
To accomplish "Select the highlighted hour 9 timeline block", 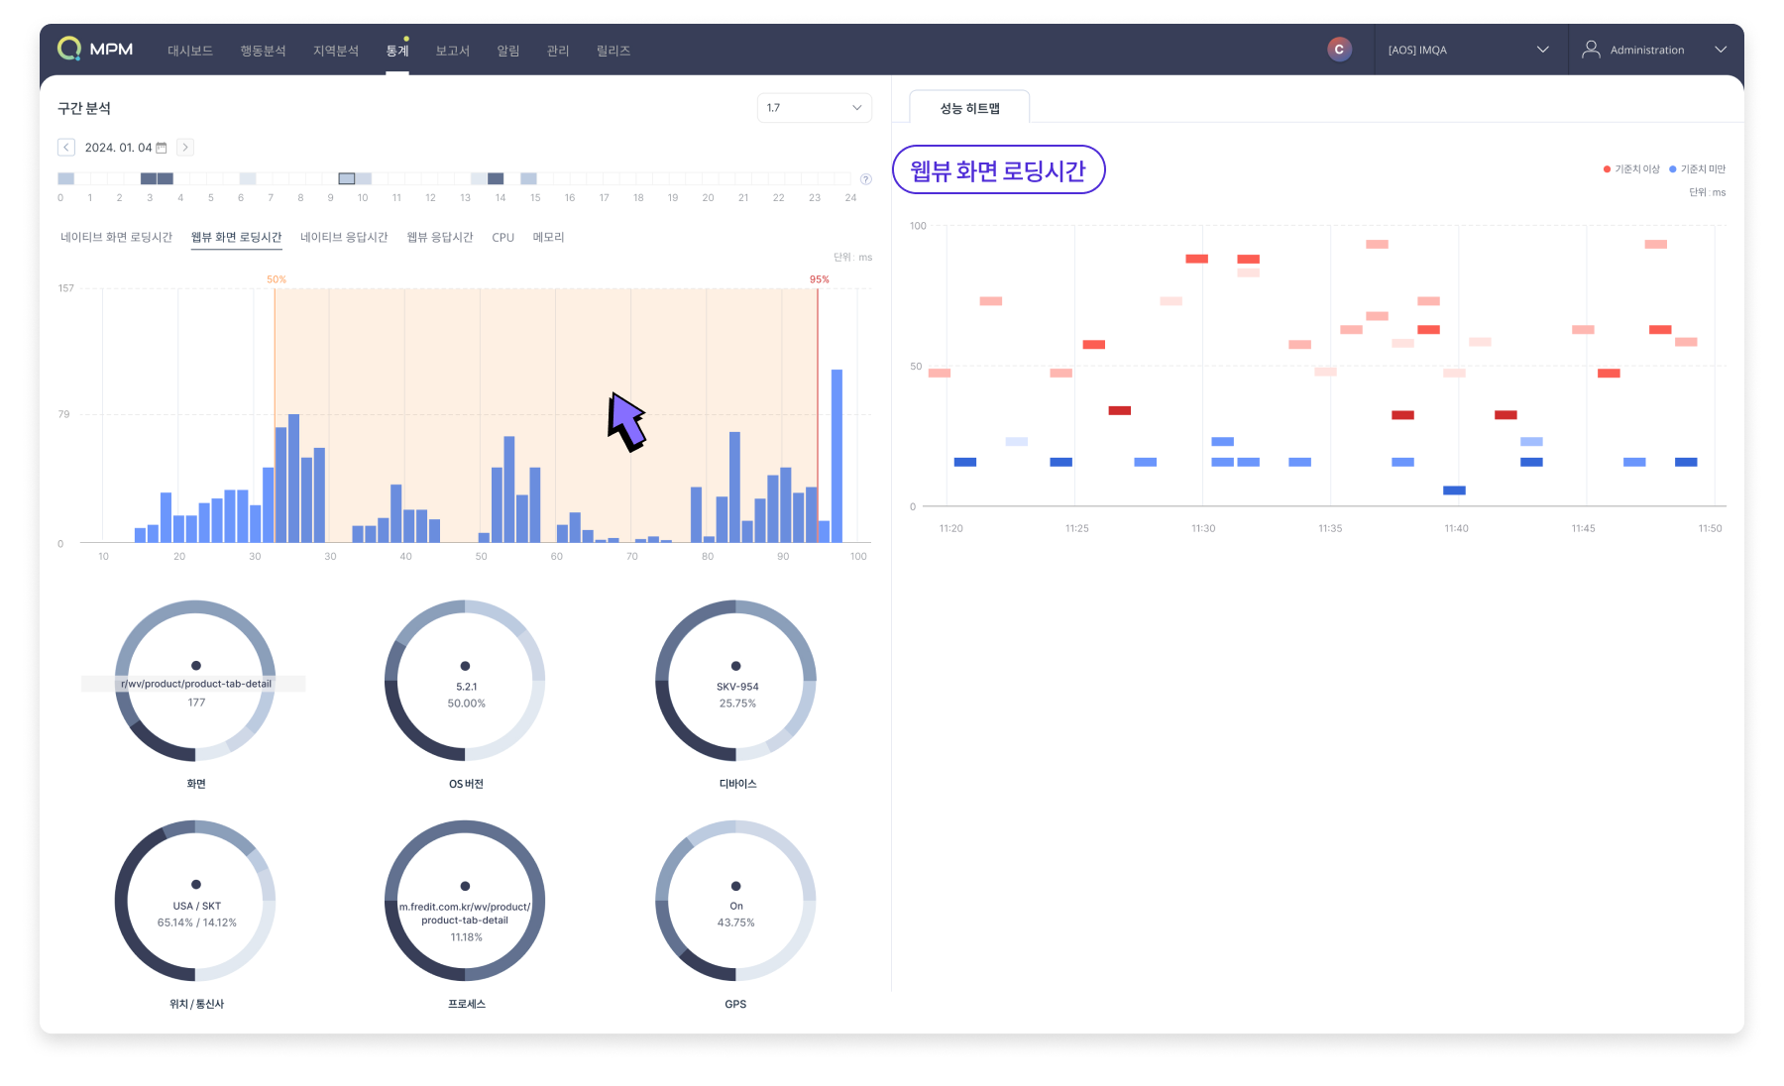I will tap(347, 178).
